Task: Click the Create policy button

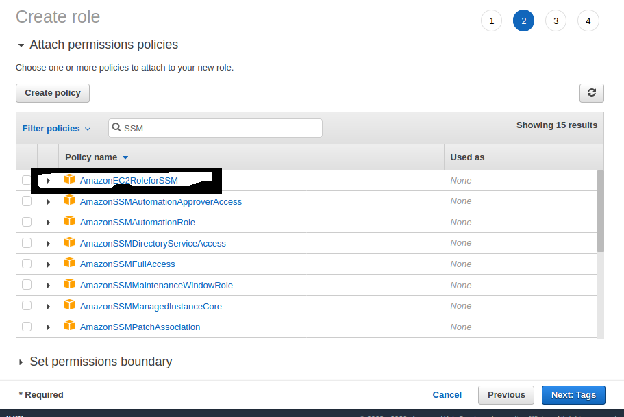Action: click(x=53, y=92)
